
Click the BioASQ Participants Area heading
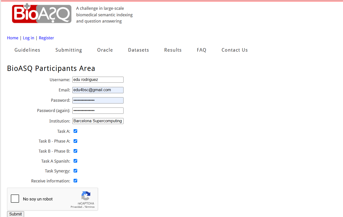(51, 68)
